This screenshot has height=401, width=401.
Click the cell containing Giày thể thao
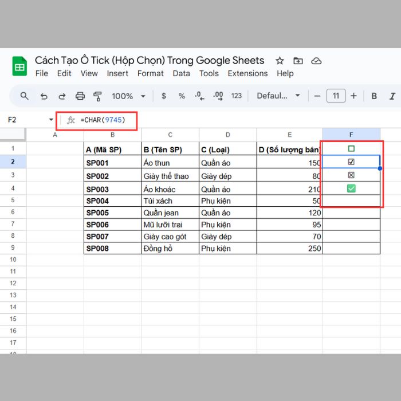coord(170,175)
